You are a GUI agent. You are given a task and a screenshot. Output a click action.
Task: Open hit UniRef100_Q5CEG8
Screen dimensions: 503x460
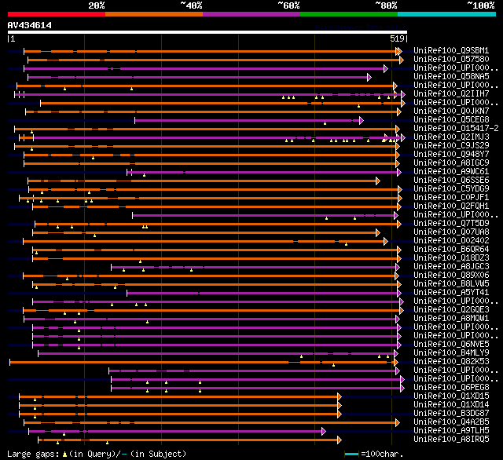(x=451, y=120)
